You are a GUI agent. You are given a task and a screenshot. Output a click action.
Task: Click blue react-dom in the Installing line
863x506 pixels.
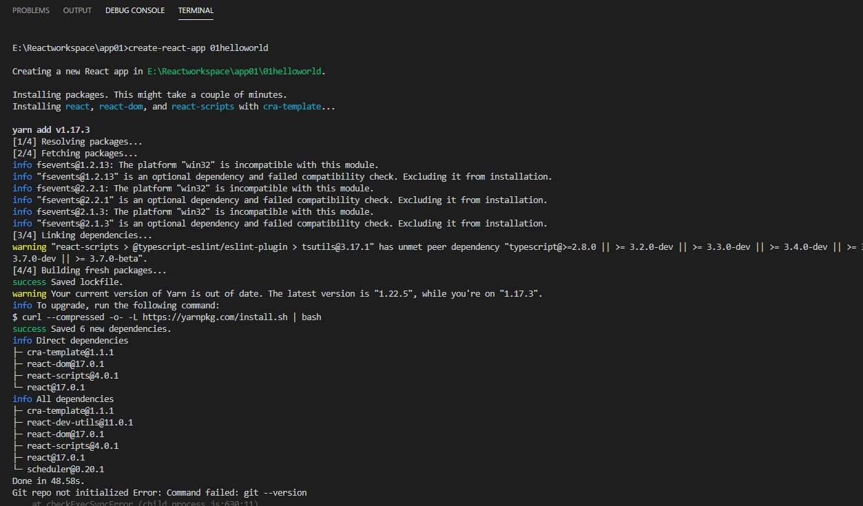coord(122,107)
